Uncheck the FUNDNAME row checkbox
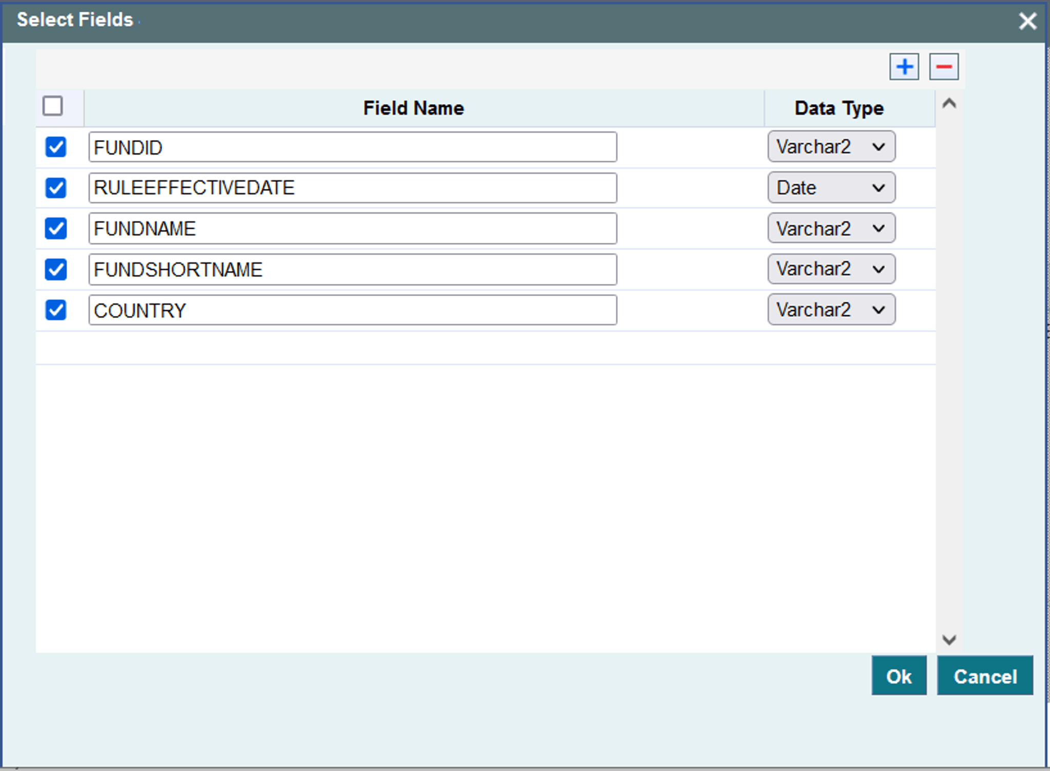 55,228
